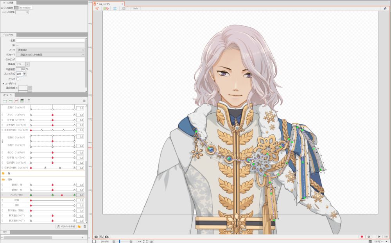
Task: Open the Parameter panel hamburger menu
Action: pos(84,101)
